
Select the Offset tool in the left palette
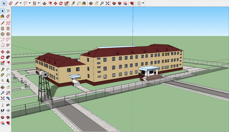point(8,63)
